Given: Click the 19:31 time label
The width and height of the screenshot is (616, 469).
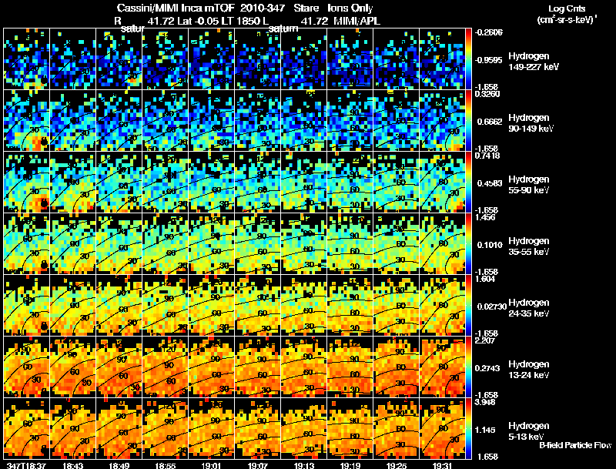Looking at the screenshot, I should [x=442, y=465].
